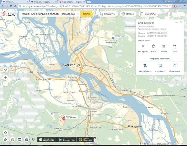The height and width of the screenshot is (146, 187).
Task: Search nearby Рестораны
Action: 143,49
